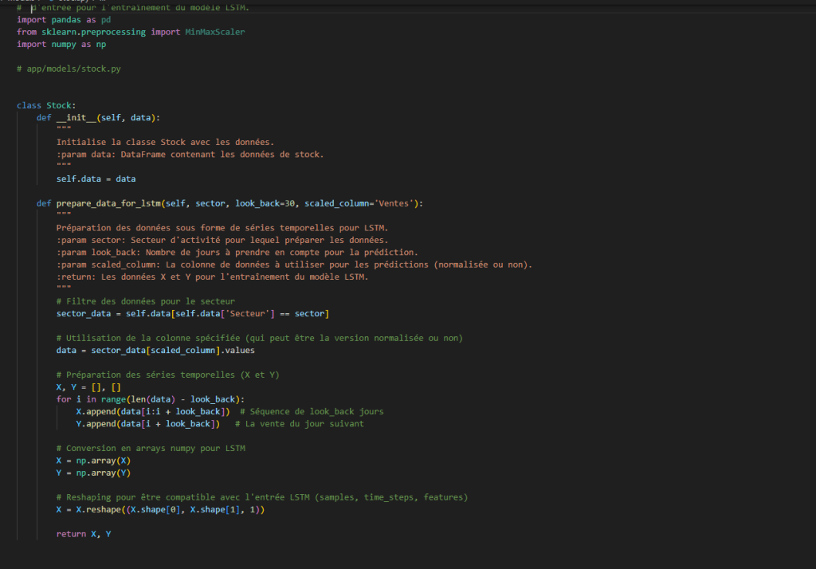Click the sector_data filter assignment line
The image size is (816, 569).
pos(192,314)
